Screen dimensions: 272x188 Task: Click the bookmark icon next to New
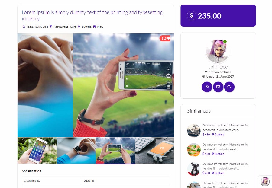point(94,27)
